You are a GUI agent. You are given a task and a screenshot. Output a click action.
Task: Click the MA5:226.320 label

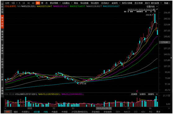click(29, 6)
